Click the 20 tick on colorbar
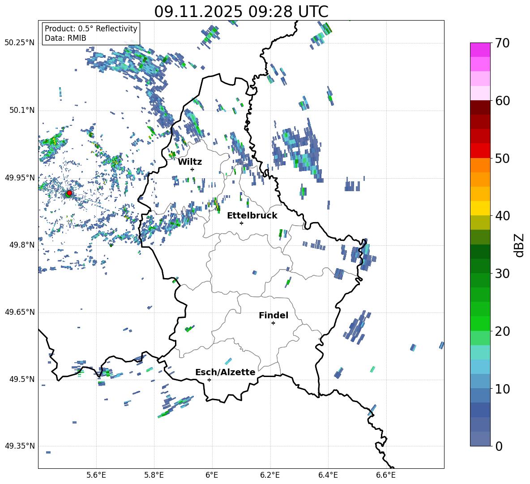 click(x=503, y=331)
